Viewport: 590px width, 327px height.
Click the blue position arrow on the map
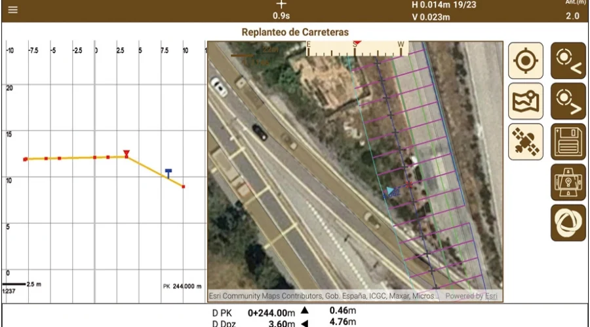[390, 191]
